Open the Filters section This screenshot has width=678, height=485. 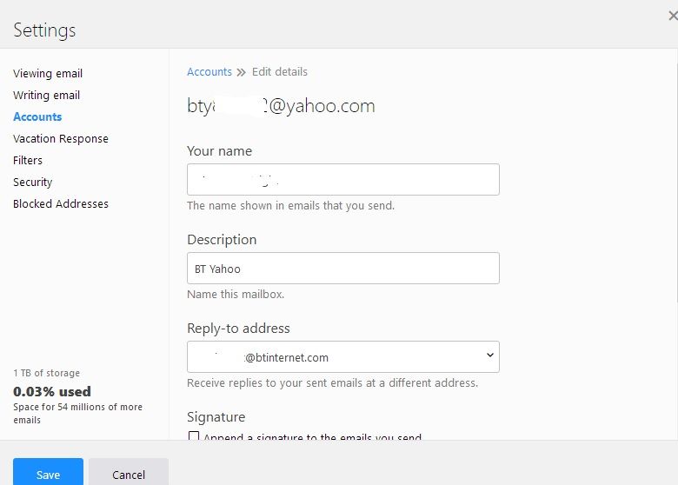[28, 161]
